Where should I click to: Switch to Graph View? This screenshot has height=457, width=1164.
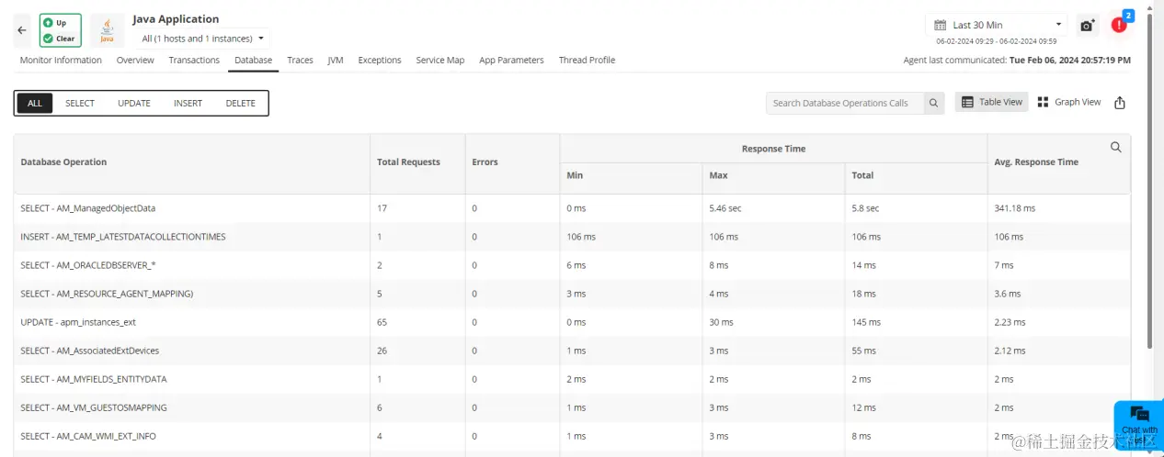click(x=1069, y=102)
